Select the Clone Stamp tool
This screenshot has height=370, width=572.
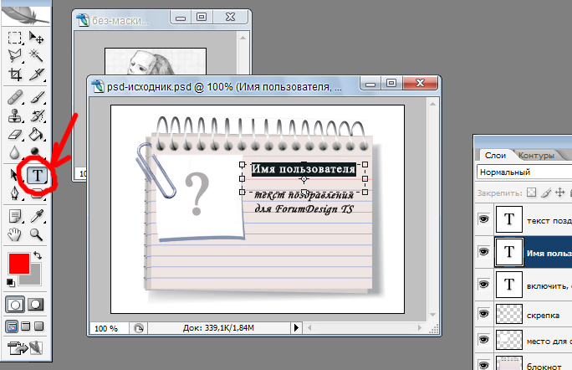pyautogui.click(x=15, y=116)
